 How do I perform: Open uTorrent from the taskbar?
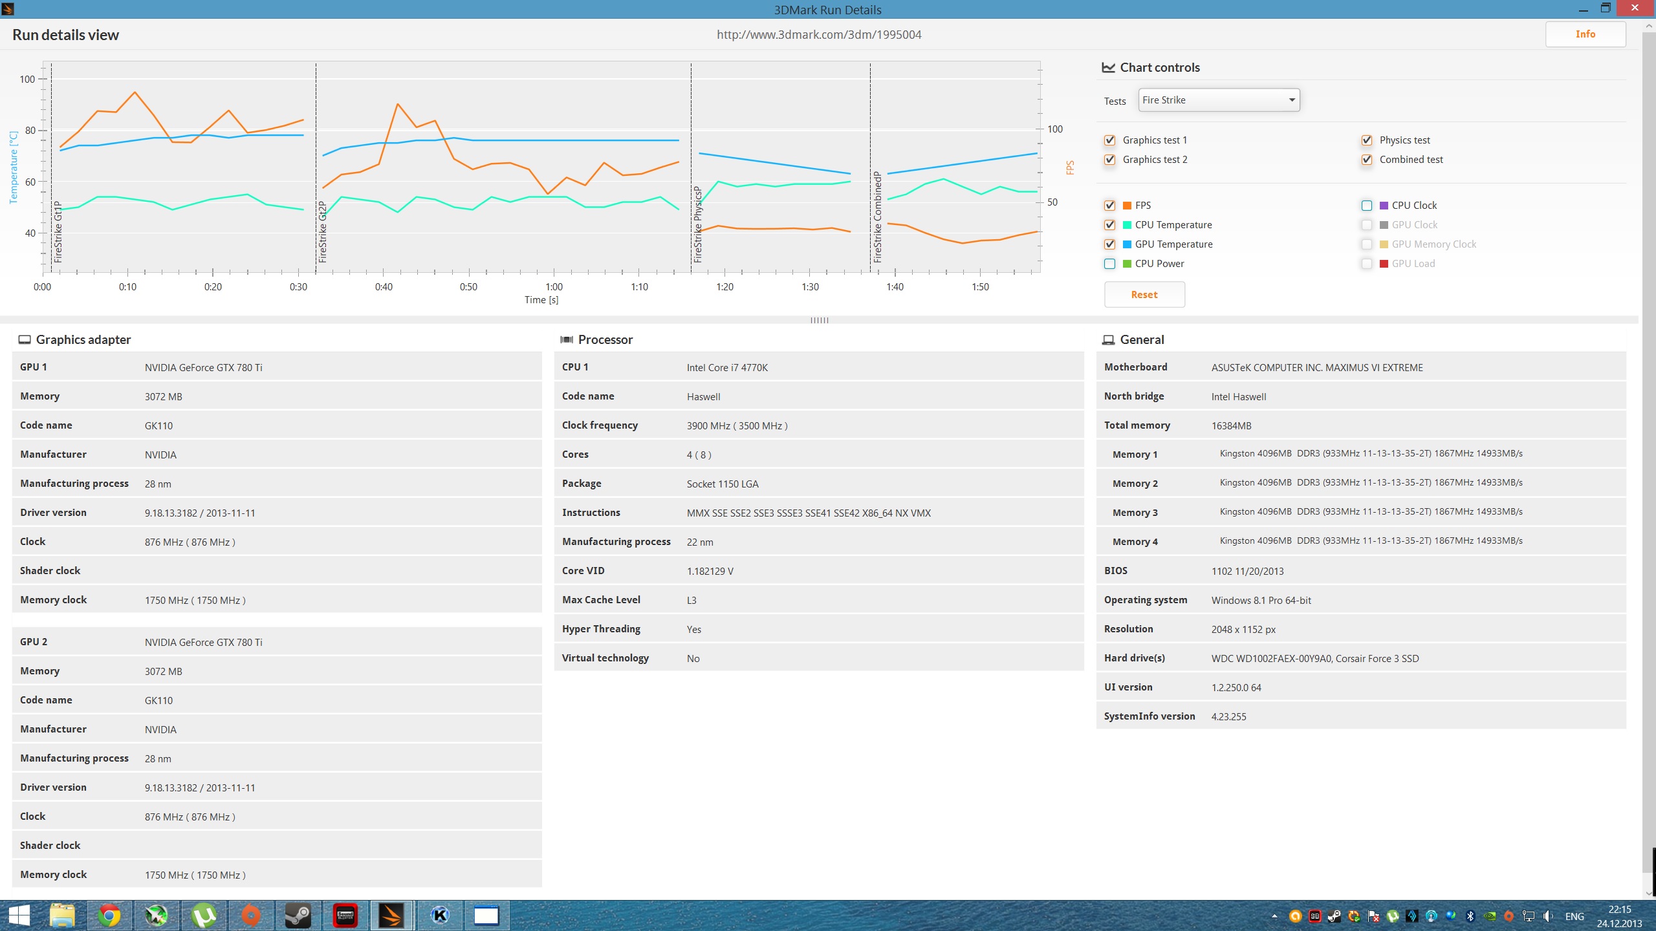[204, 915]
